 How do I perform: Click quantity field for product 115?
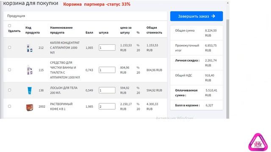(x=107, y=70)
